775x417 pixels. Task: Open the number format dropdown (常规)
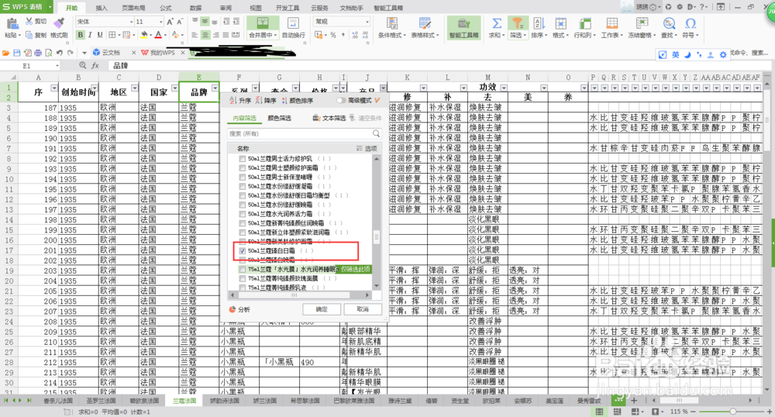point(367,22)
